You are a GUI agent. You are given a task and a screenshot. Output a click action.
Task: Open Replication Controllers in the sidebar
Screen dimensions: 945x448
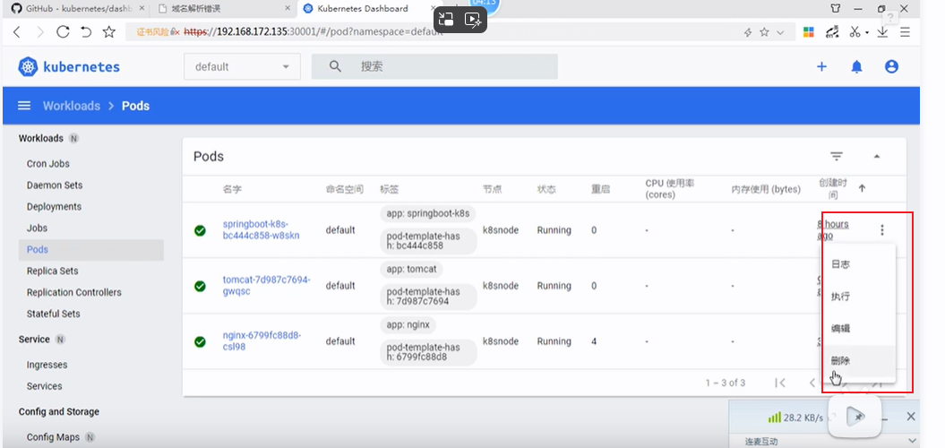tap(74, 292)
